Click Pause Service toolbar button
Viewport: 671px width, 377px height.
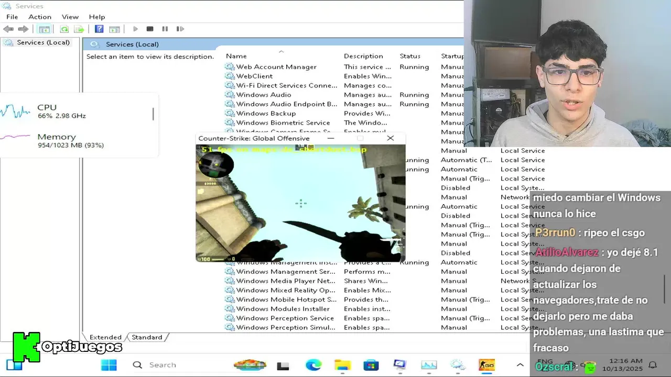(165, 29)
